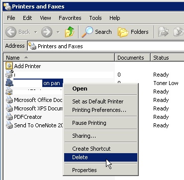Select the PDFCreator printer name
184x180 pixels.
28,117
